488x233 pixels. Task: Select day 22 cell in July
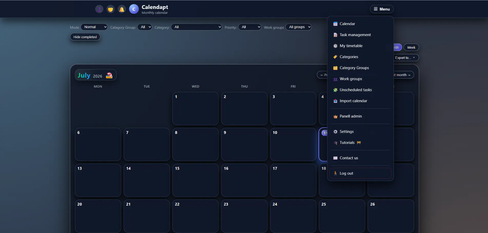(196, 216)
